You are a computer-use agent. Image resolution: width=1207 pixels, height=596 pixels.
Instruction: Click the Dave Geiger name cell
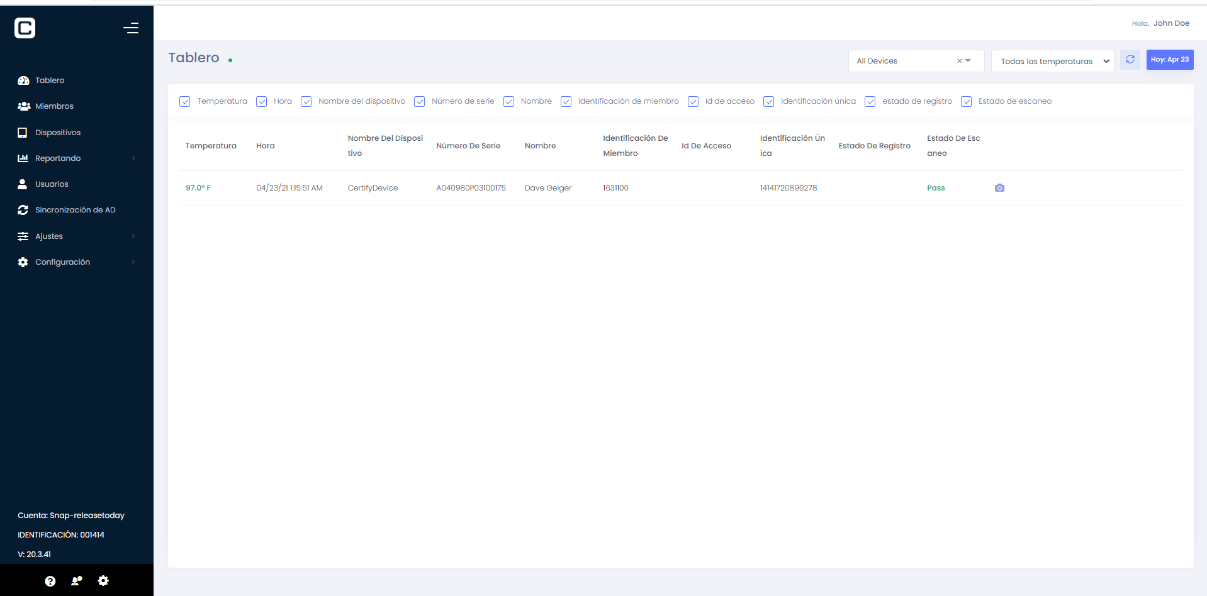click(548, 188)
